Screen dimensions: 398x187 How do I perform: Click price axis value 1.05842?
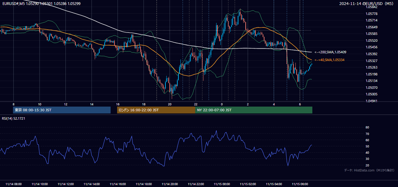coord(371,7)
